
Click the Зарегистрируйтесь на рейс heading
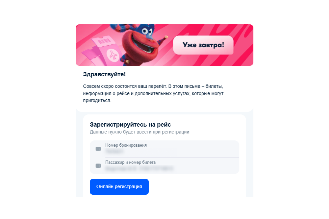[x=130, y=125]
